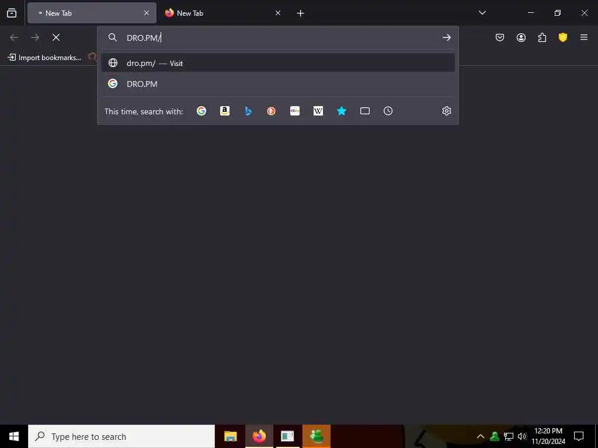
Task: Switch to the first New Tab
Action: tap(92, 13)
